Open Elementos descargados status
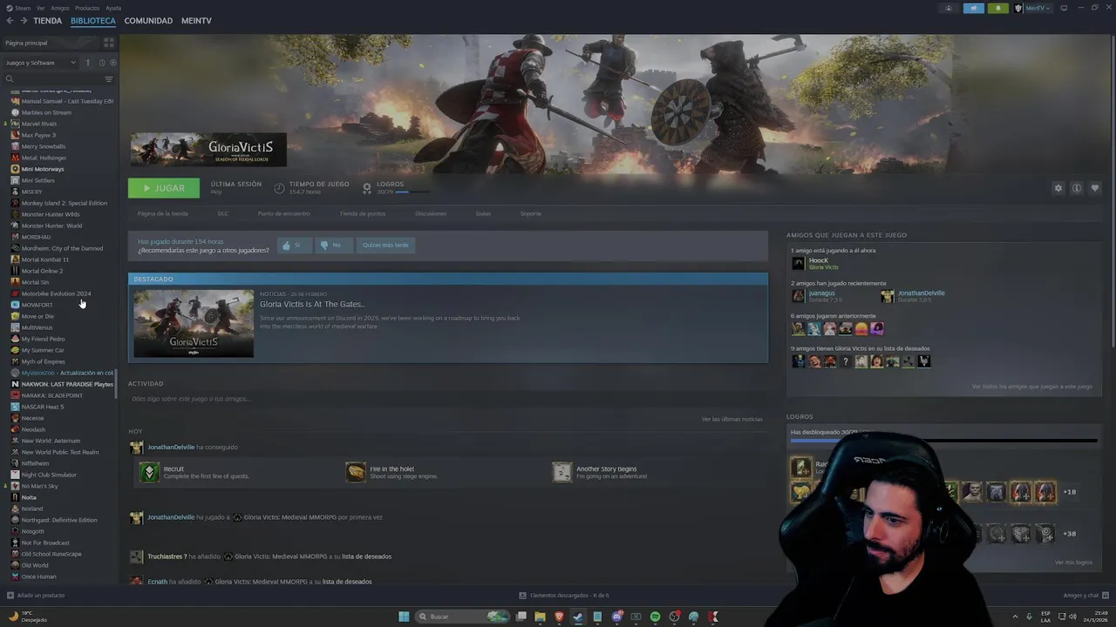The image size is (1116, 627). tap(564, 596)
